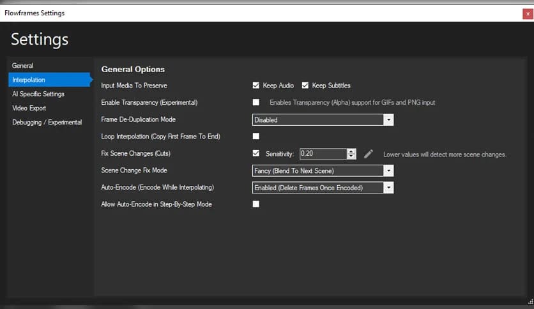Open the Scene Change Fix Mode dropdown
Screen dimensions: 534x309
323,171
